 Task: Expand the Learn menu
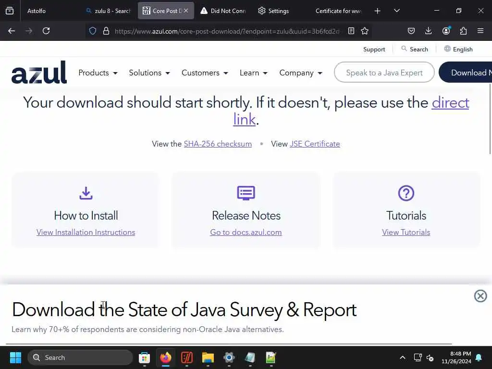coord(254,73)
